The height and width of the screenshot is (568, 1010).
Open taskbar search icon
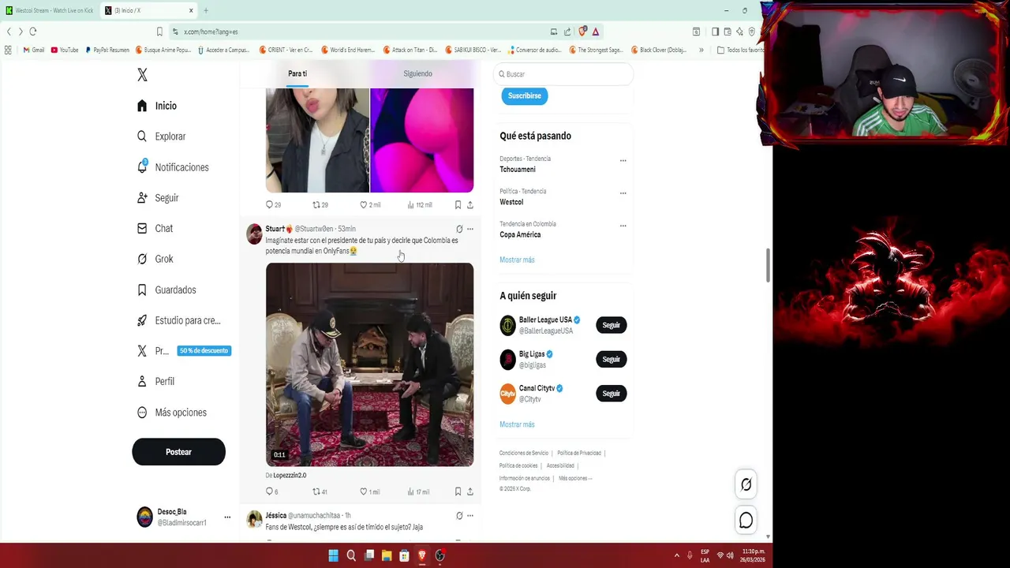click(351, 555)
